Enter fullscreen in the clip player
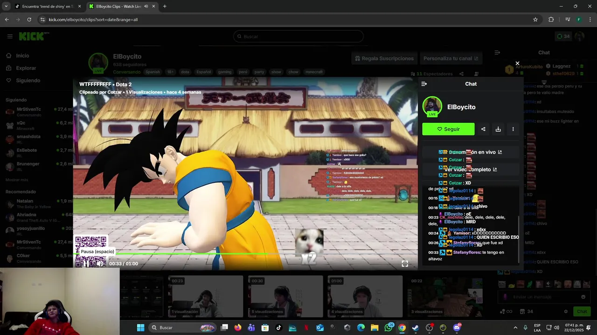Viewport: 597px width, 335px height. pyautogui.click(x=405, y=263)
